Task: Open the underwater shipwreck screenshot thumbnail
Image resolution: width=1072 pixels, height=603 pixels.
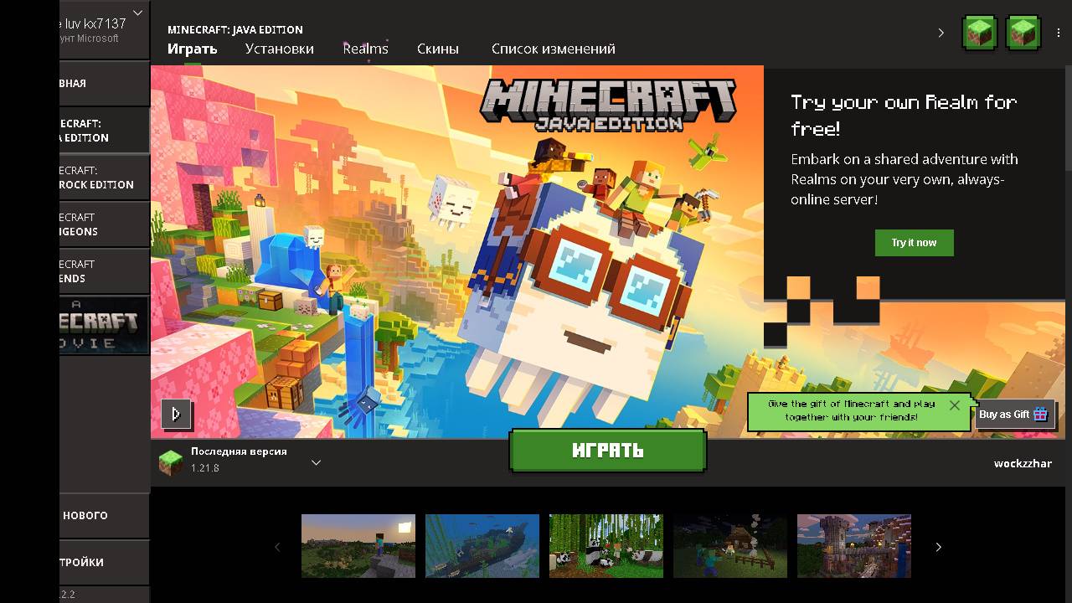Action: [482, 546]
